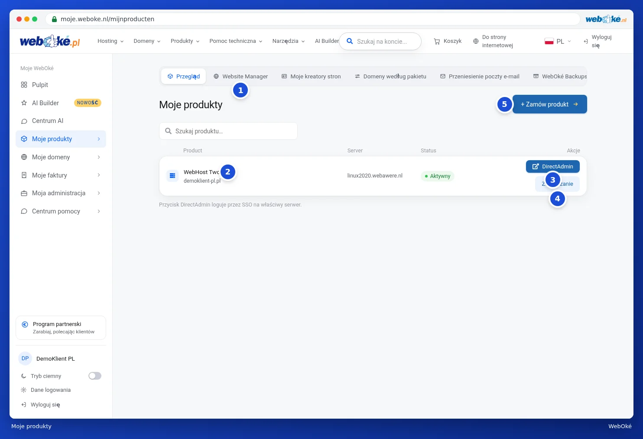
Task: Open the Domeny według pakietu tab
Action: pyautogui.click(x=390, y=76)
